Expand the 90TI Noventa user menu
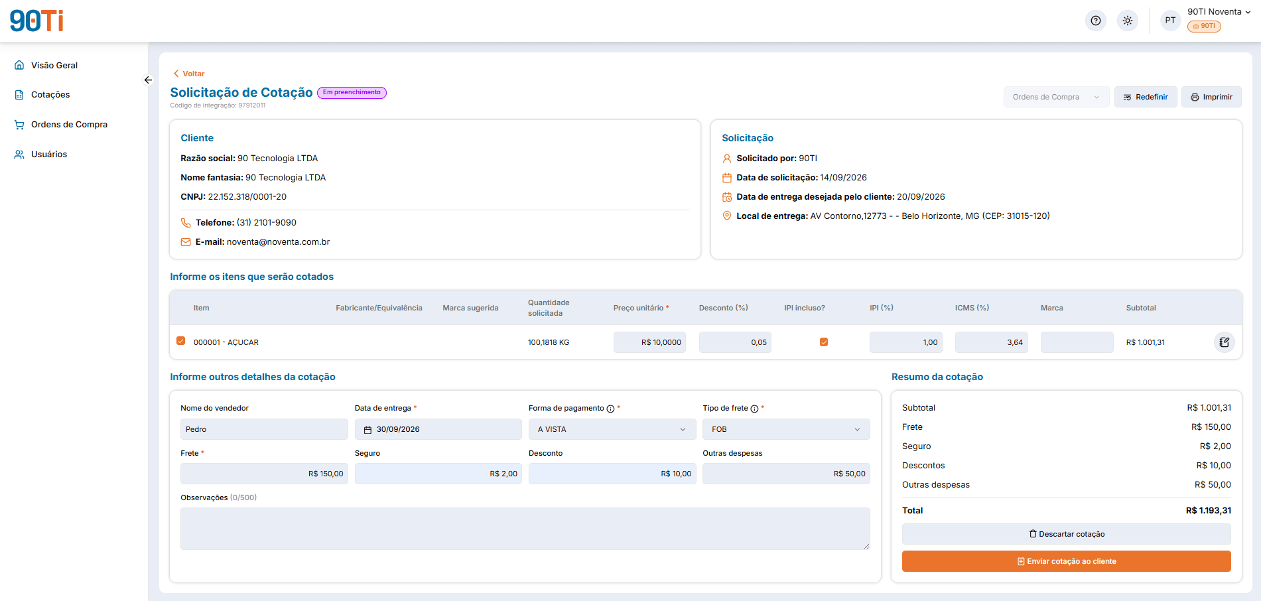Image resolution: width=1261 pixels, height=601 pixels. coord(1219,12)
